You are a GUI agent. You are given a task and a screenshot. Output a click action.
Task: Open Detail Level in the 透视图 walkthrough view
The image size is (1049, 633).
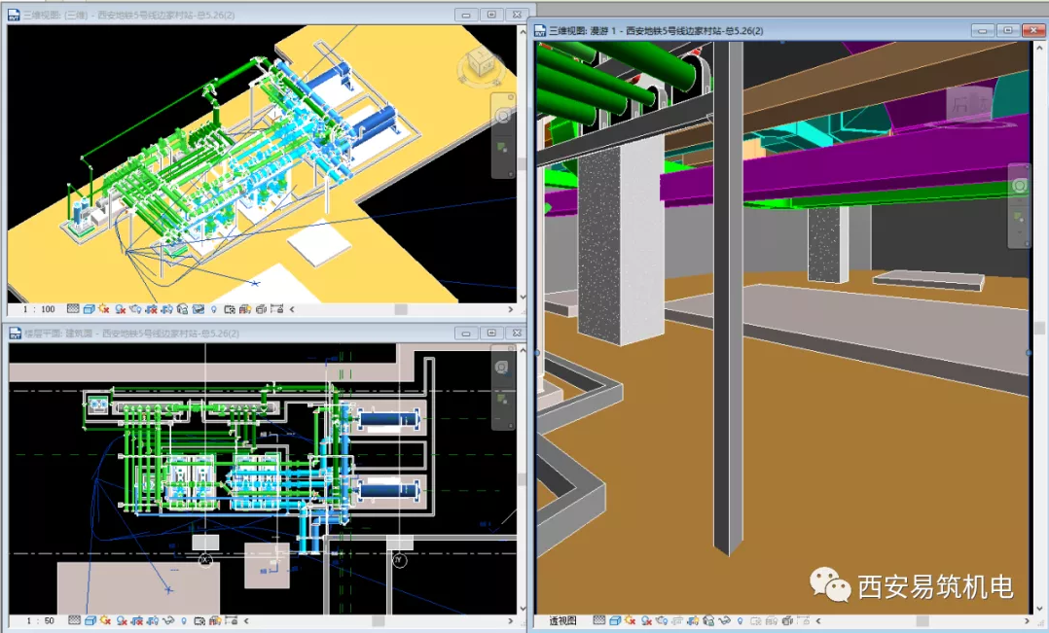[x=599, y=620]
